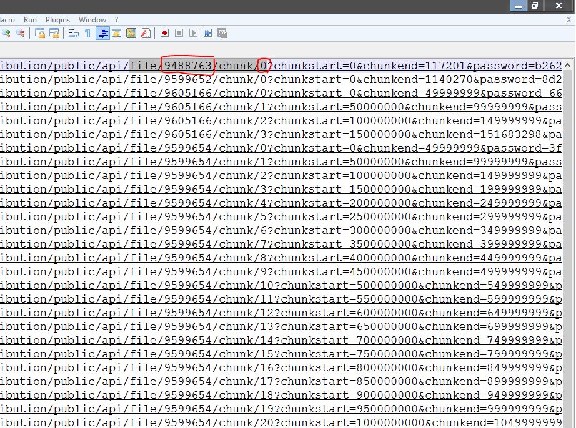This screenshot has height=428, width=576.
Task: Click the vertical scrollbar track
Action: [567, 250]
